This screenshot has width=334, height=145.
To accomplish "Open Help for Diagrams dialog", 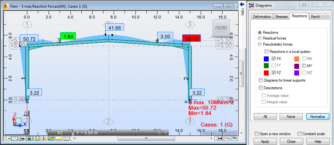I will (318, 141).
